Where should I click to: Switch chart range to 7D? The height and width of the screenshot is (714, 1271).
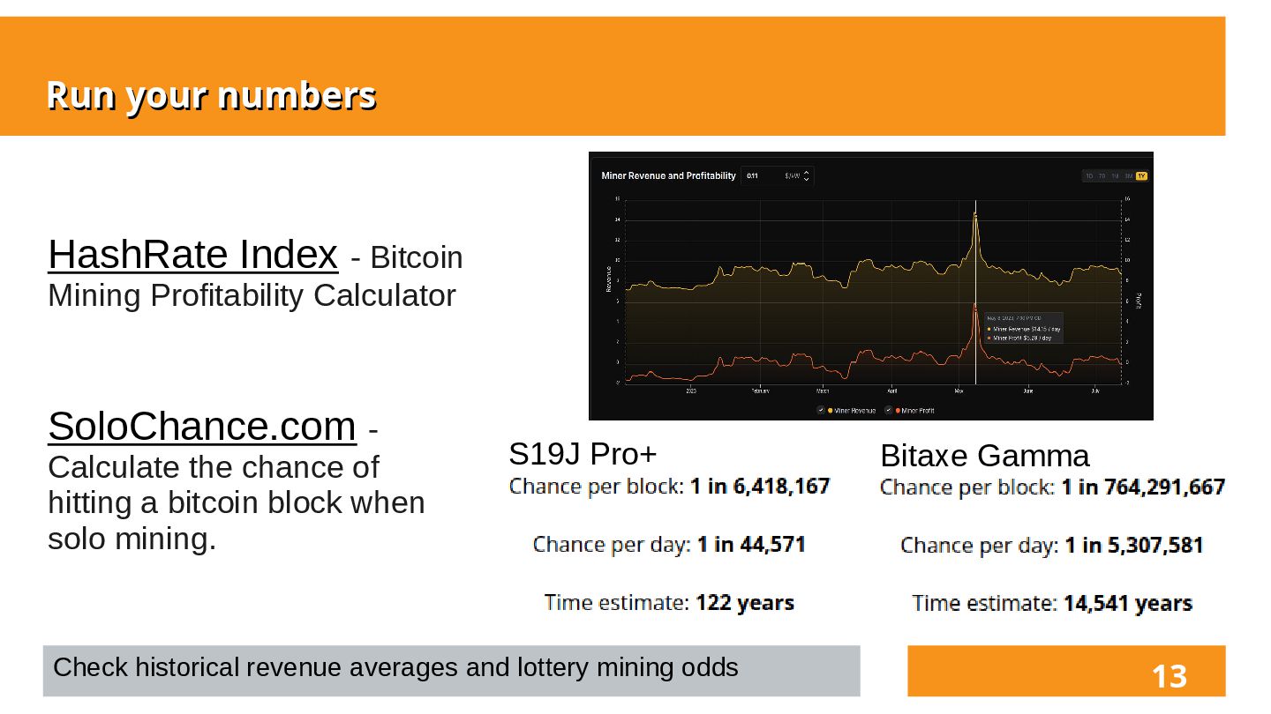tap(1102, 176)
